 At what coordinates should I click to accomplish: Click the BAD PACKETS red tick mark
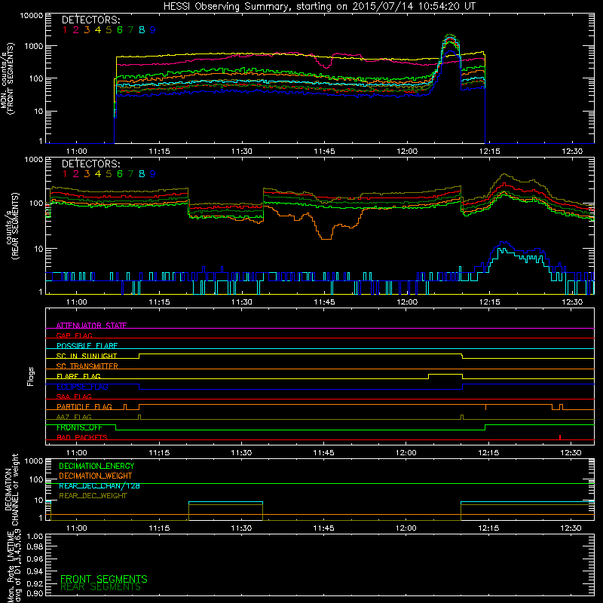560,437
